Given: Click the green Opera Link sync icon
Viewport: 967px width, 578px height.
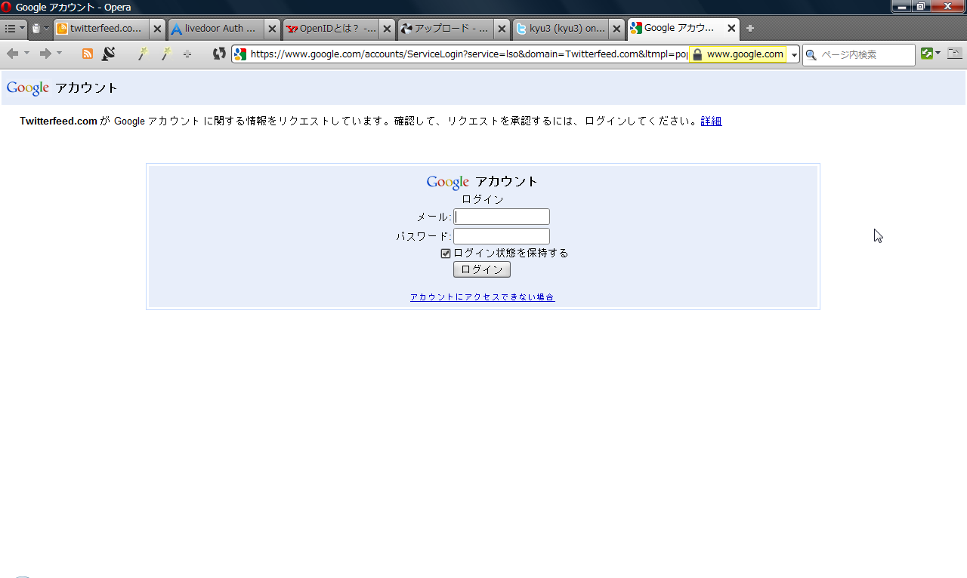Looking at the screenshot, I should (927, 54).
